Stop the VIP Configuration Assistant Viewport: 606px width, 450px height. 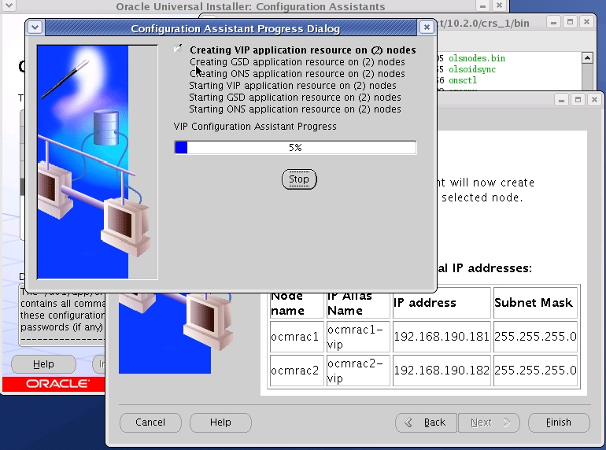[299, 179]
